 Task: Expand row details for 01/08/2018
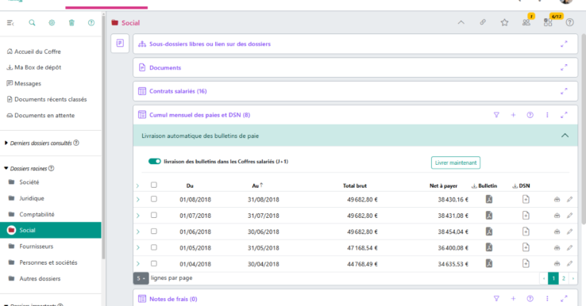coord(138,200)
